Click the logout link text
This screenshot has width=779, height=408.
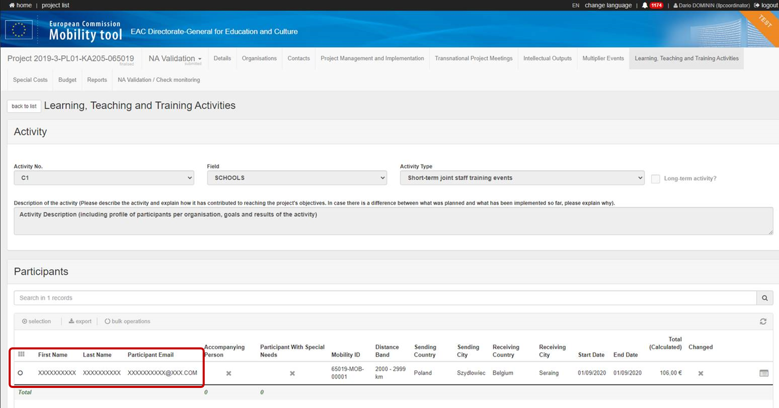click(770, 5)
